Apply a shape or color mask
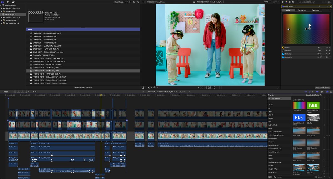Image resolution: width=333 pixels, height=179 pixels. [x=320, y=6]
